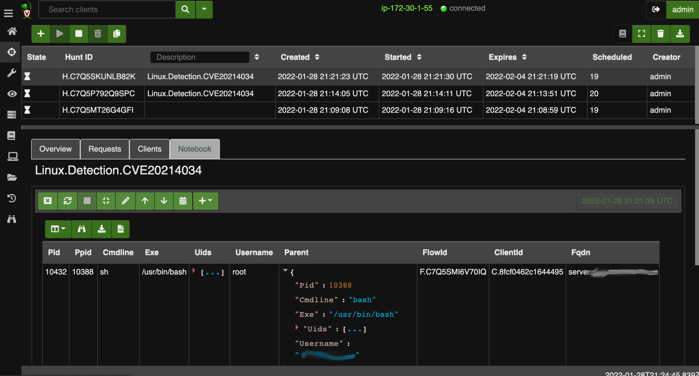This screenshot has width=699, height=376.
Task: Click the admin user button
Action: (682, 9)
